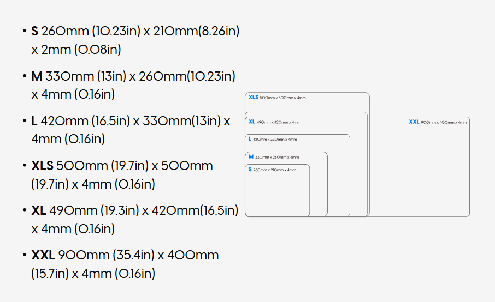Select the 330mm x 260mm x 4mm diagram text

(277, 158)
